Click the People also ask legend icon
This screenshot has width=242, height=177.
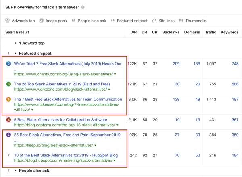(x=73, y=21)
